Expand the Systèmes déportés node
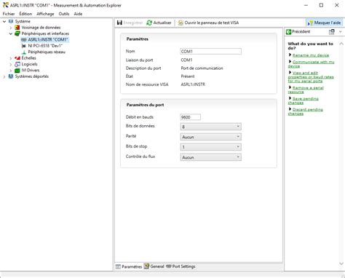 [4, 76]
